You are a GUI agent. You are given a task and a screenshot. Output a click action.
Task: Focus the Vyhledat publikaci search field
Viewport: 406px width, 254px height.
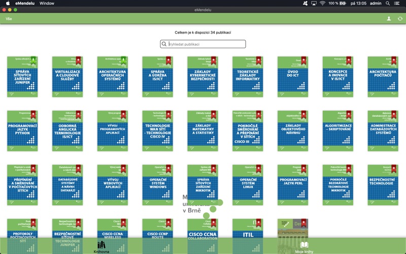coord(202,44)
